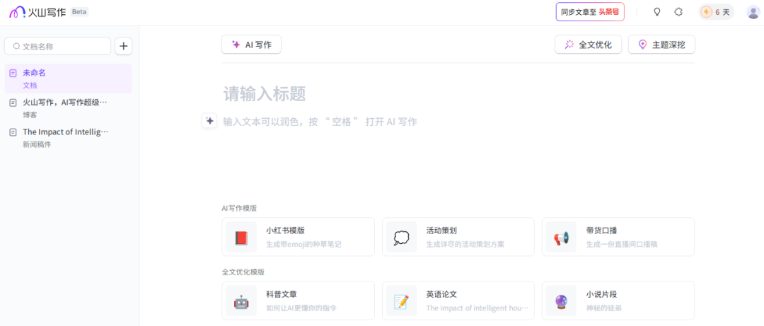This screenshot has width=764, height=326.
Task: Choose the 小说片段 template card
Action: [x=618, y=301]
